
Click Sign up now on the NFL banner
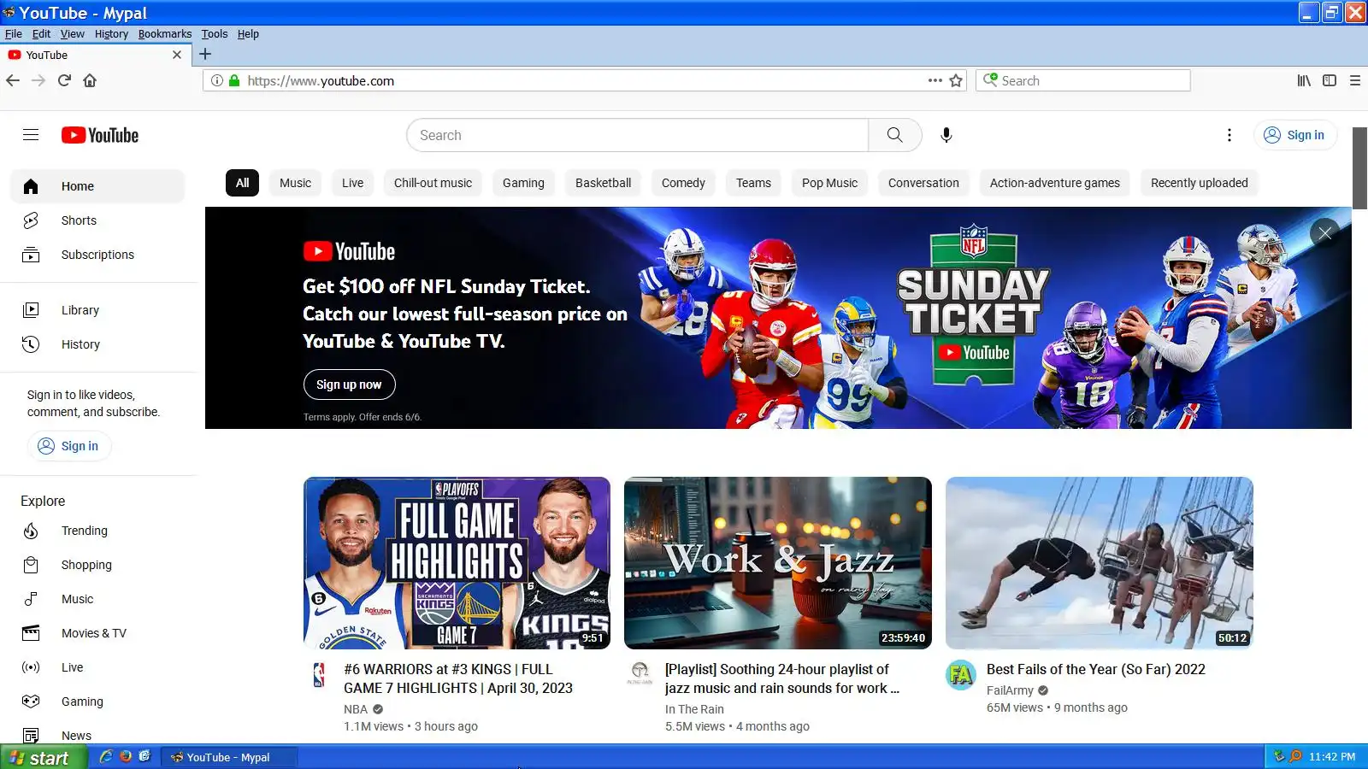click(x=349, y=384)
